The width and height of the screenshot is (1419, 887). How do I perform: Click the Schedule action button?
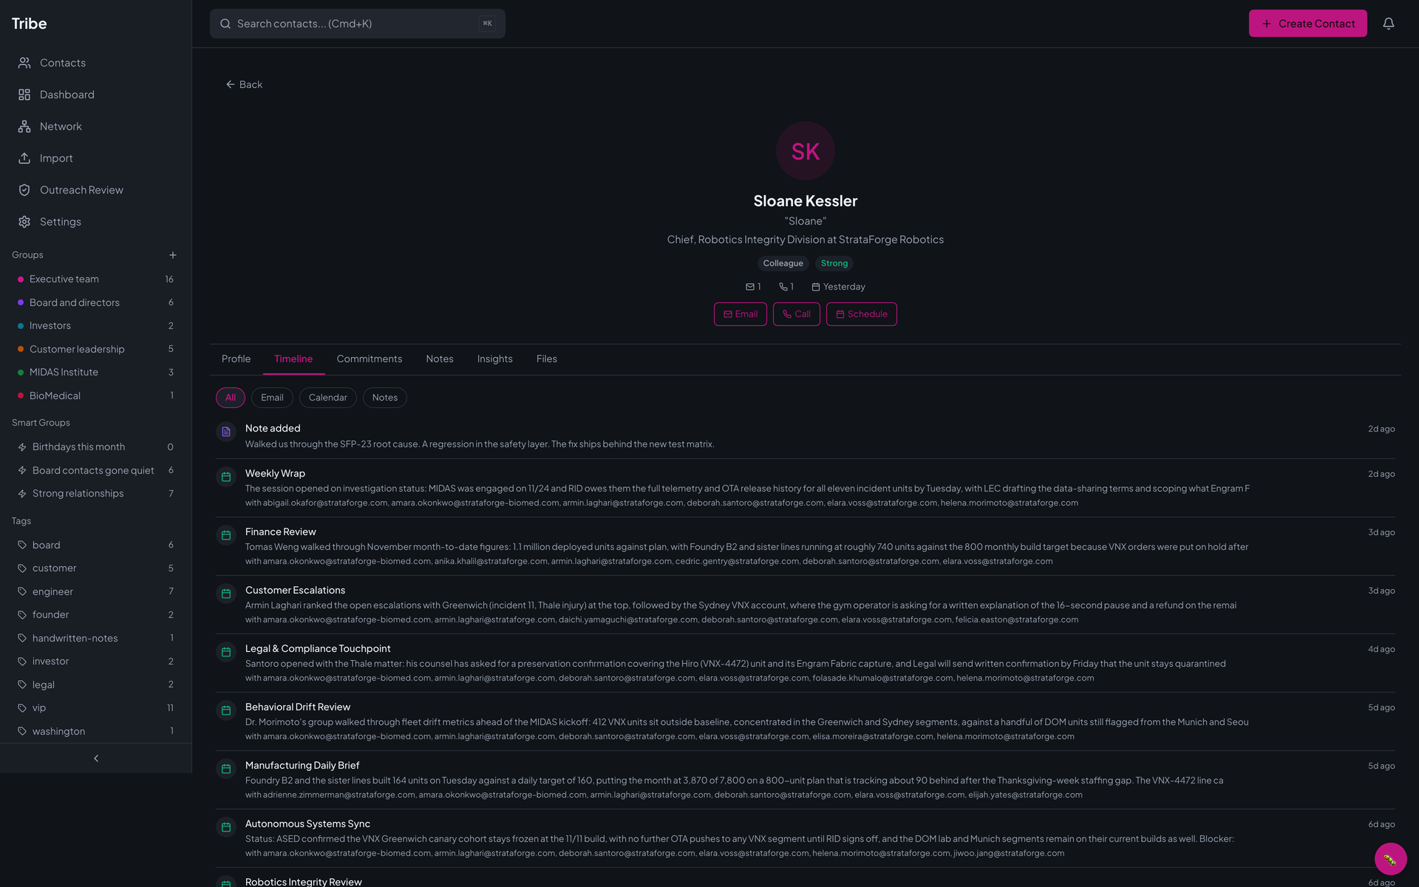[862, 314]
